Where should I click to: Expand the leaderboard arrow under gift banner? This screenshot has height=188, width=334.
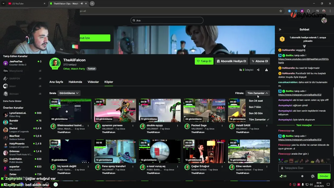[x=304, y=46]
